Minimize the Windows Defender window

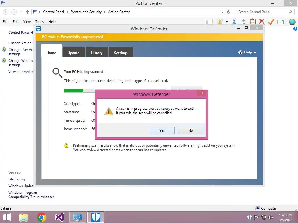click(238, 28)
